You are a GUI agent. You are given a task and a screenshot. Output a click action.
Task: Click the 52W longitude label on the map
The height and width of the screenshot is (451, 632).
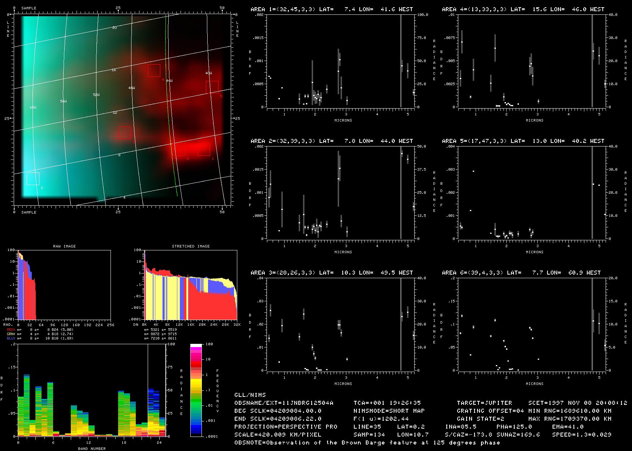[96, 95]
